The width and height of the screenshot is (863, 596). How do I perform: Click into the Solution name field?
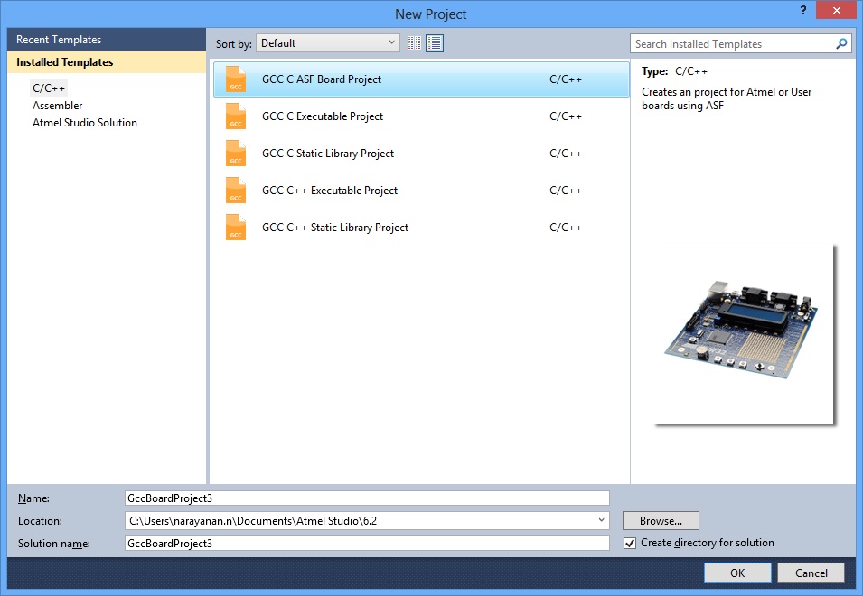(367, 544)
